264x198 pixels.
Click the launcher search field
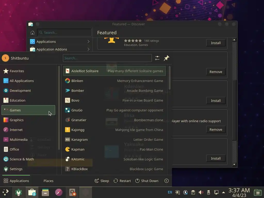[107, 58]
